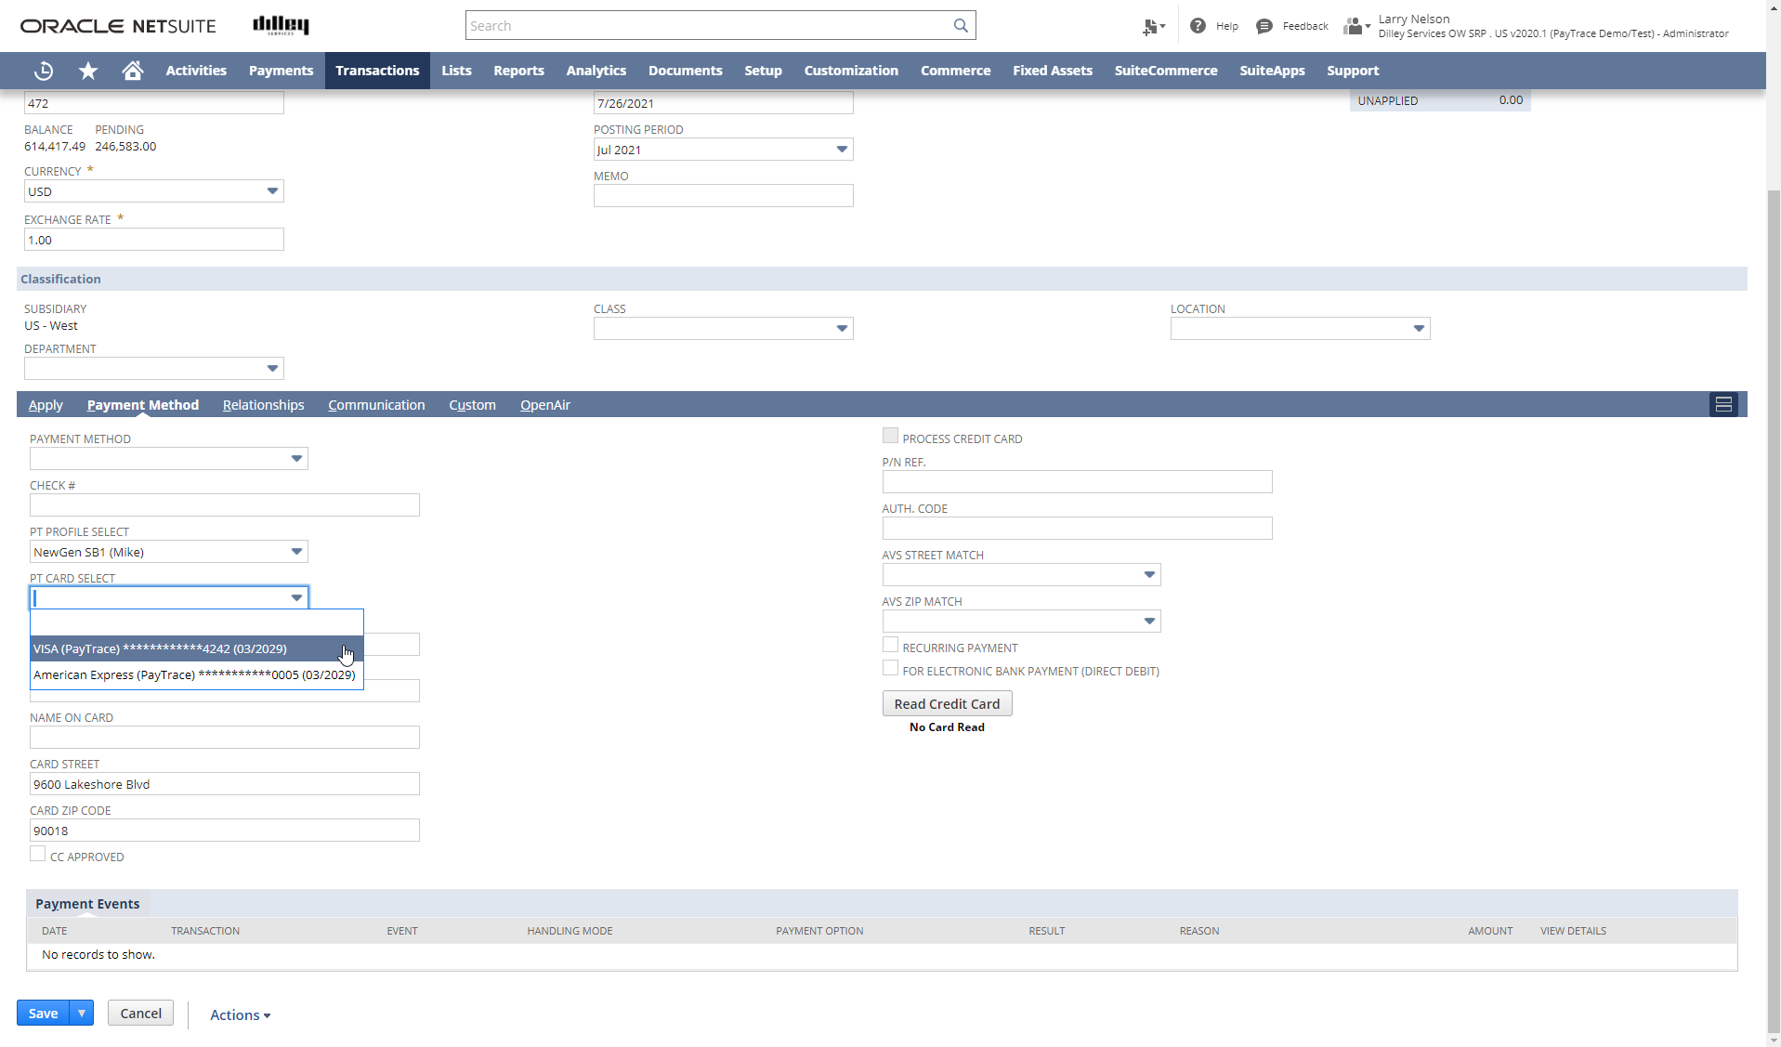
Task: Open the Payments menu
Action: pos(281,71)
